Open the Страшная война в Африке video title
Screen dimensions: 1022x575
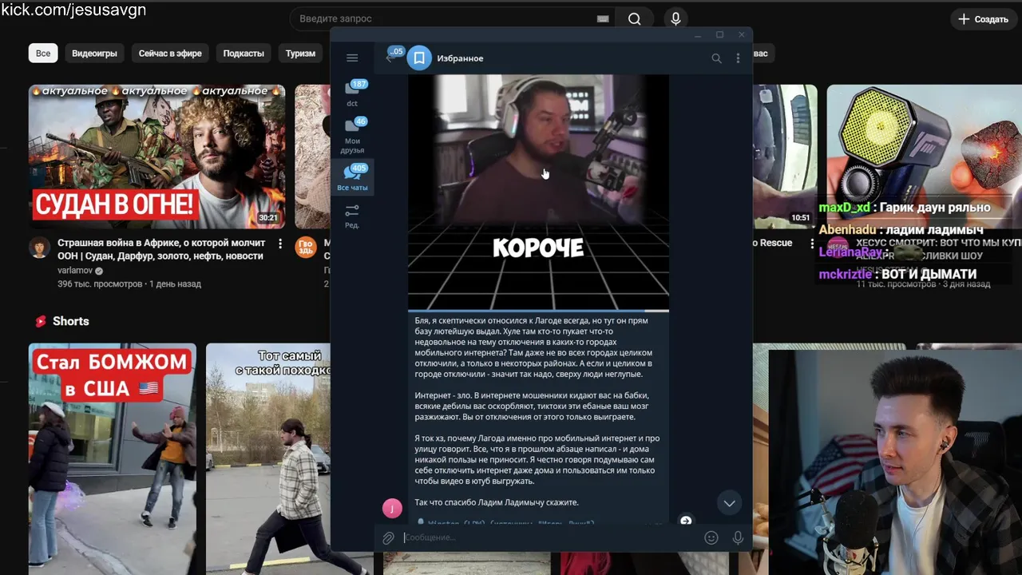[x=160, y=249]
